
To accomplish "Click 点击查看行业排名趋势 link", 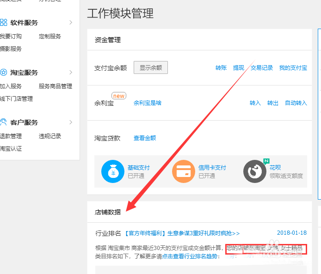I will tap(190, 256).
